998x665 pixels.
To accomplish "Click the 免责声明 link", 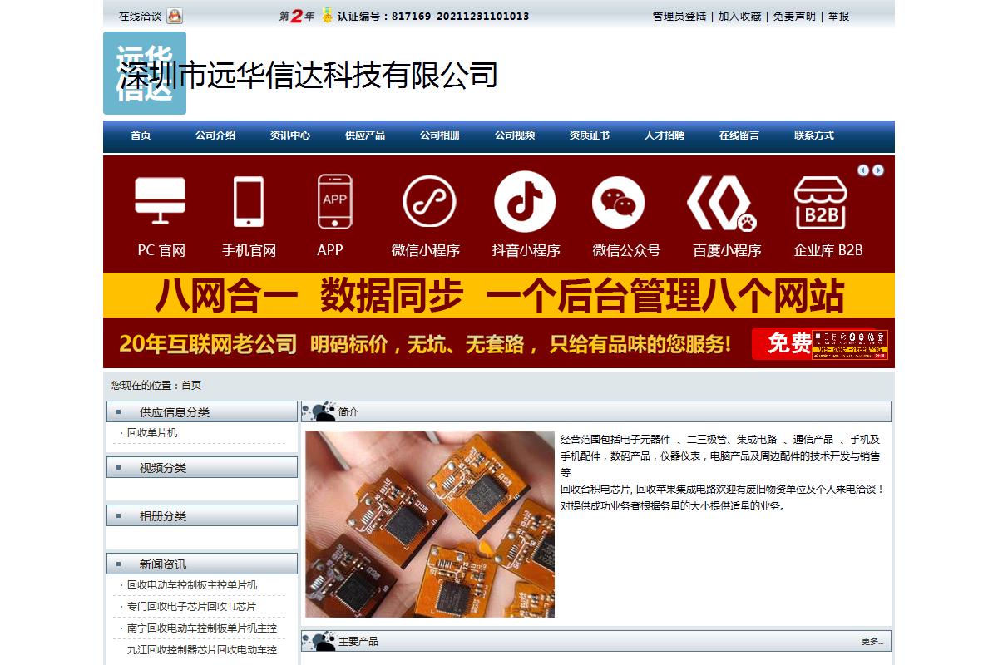I will coord(794,16).
